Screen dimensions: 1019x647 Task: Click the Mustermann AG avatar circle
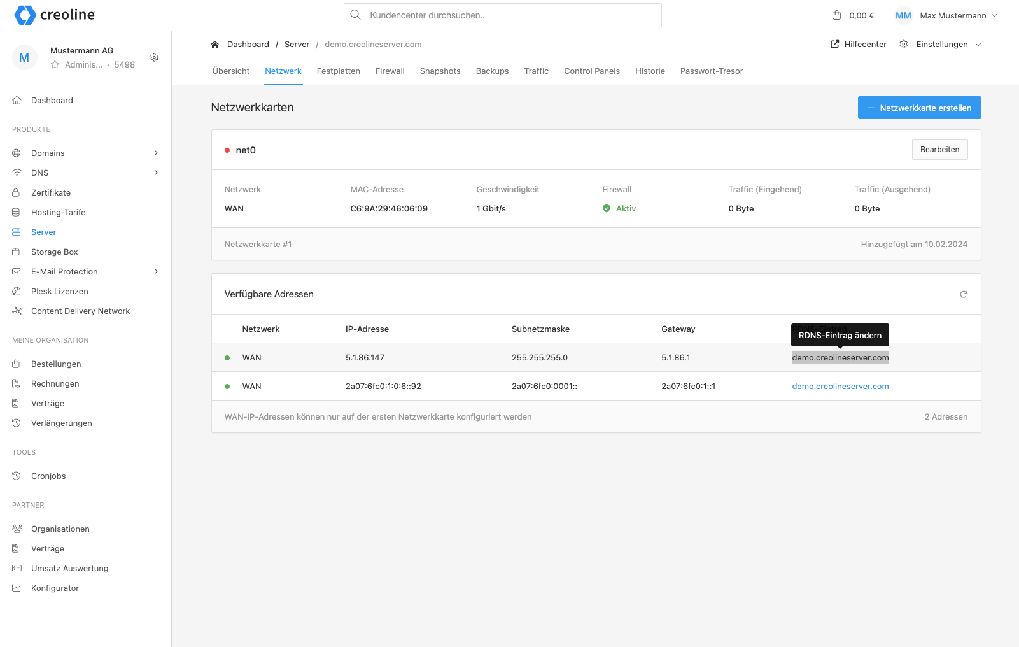point(24,58)
